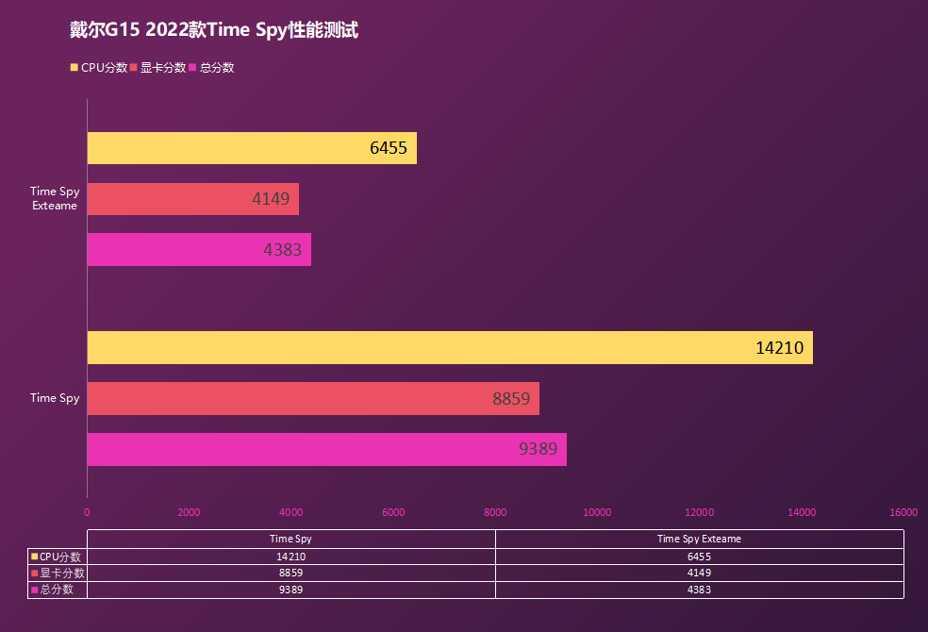Select the 8000 horizontal axis tick label
The image size is (928, 632).
click(495, 512)
